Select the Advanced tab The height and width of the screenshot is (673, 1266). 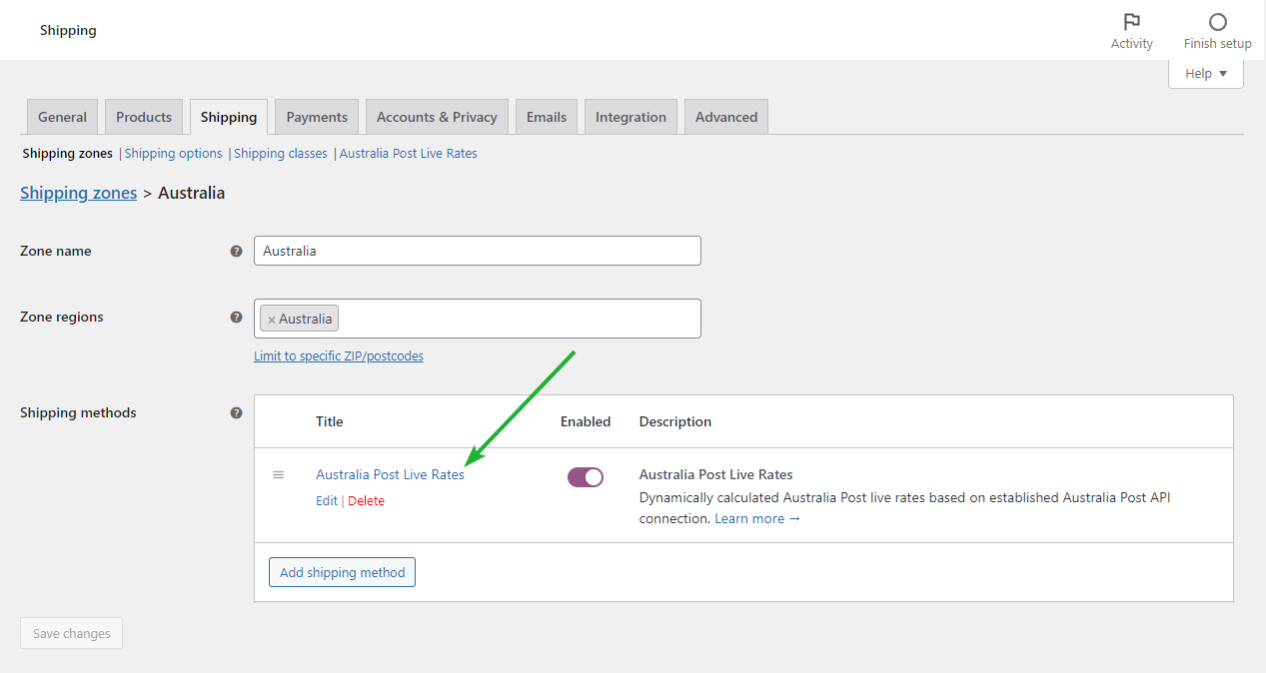(x=725, y=116)
